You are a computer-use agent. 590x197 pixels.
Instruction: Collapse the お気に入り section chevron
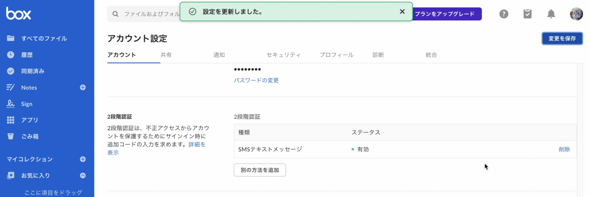83,175
